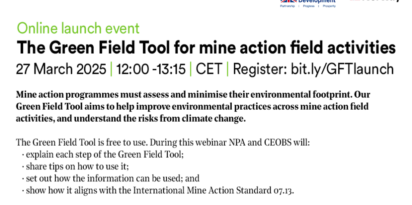The width and height of the screenshot is (412, 205).
Task: Click the green divider before "Register"
Action: point(228,69)
